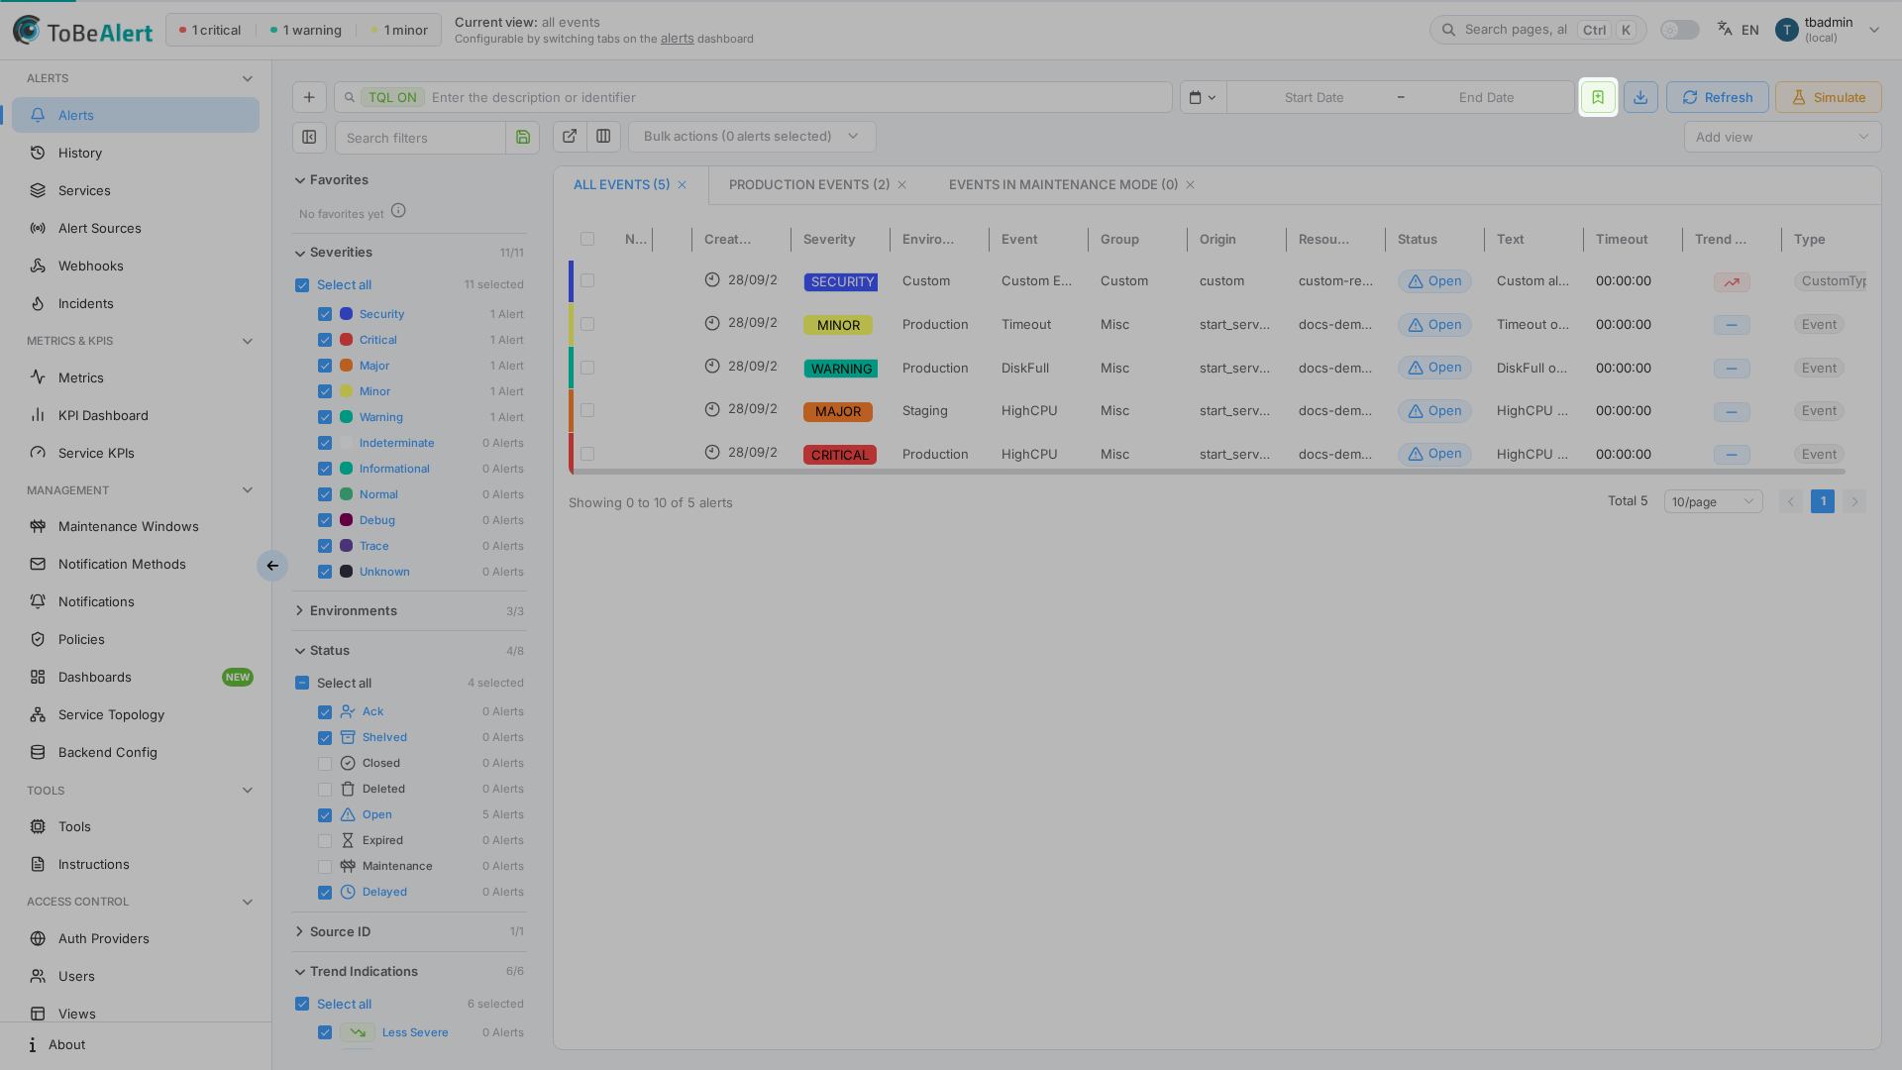
Task: Click the column layout icon
Action: [603, 137]
